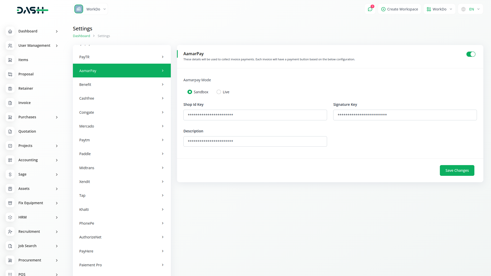Disable the AamarPay toggle switch

tap(471, 54)
